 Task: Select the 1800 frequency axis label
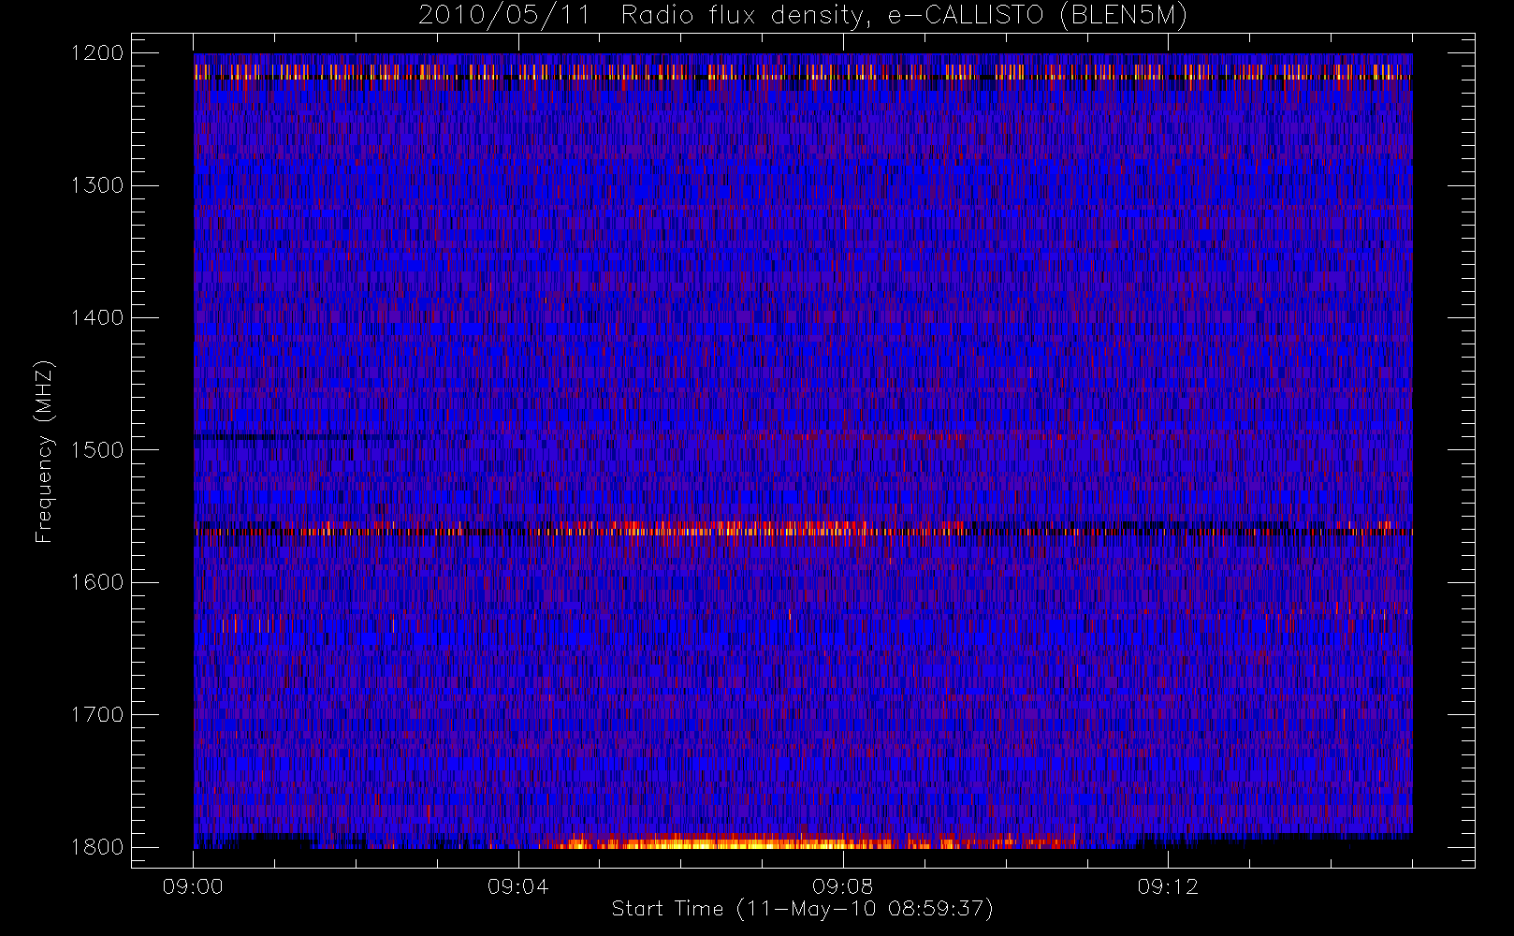point(97,847)
